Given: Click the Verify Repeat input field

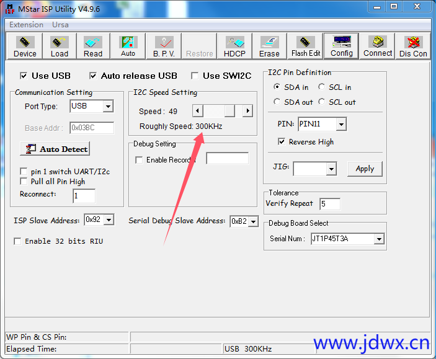Looking at the screenshot, I should coord(330,204).
